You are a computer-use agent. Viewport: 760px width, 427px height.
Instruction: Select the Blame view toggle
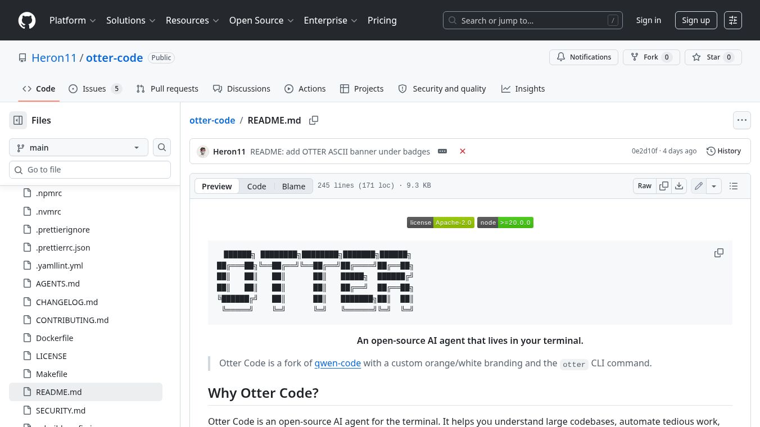point(293,186)
